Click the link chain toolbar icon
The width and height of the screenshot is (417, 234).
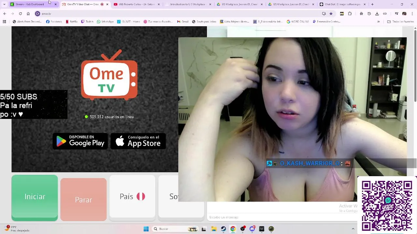tap(385, 14)
